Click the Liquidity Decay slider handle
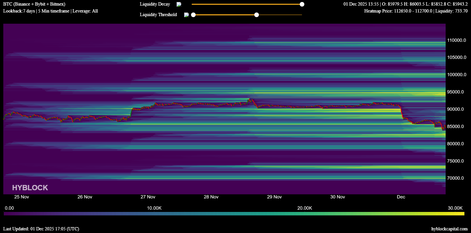Screen dimensions: 471x233 click(302, 4)
